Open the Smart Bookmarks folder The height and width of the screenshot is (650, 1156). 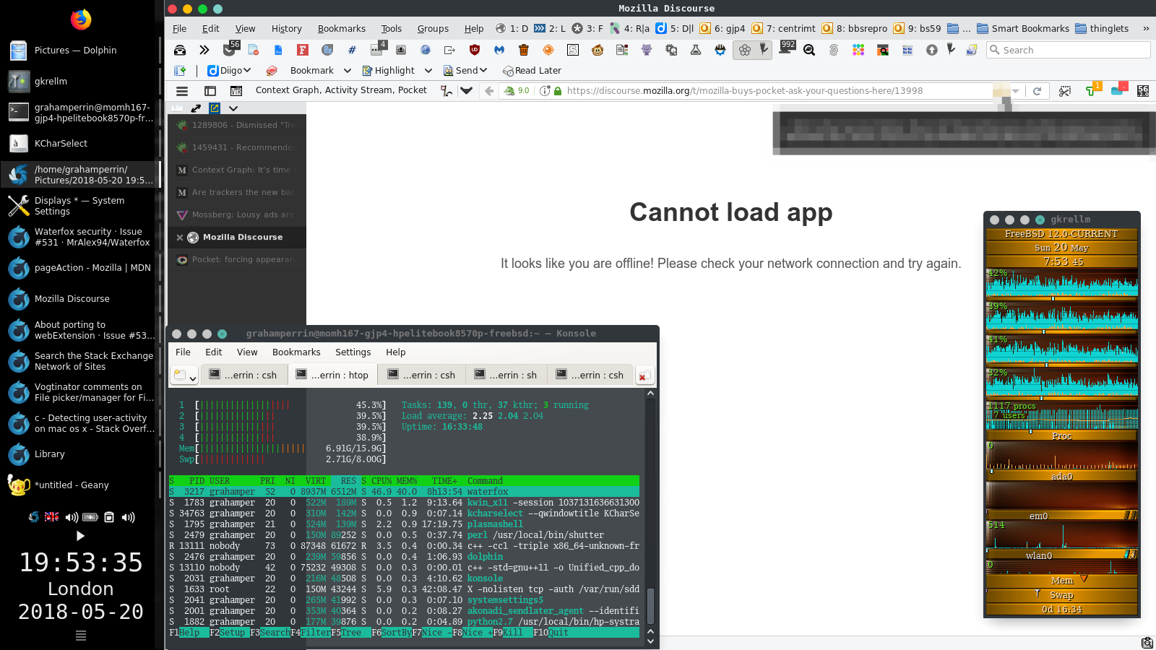1023,29
